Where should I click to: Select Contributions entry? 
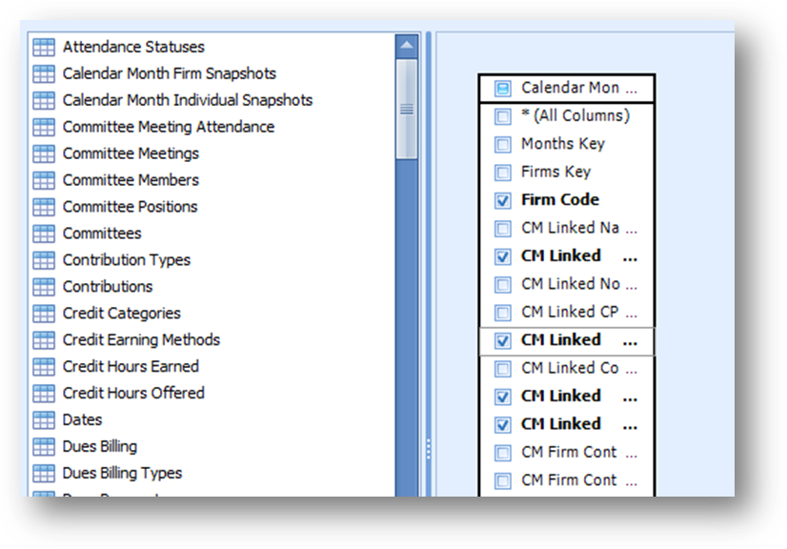108,287
